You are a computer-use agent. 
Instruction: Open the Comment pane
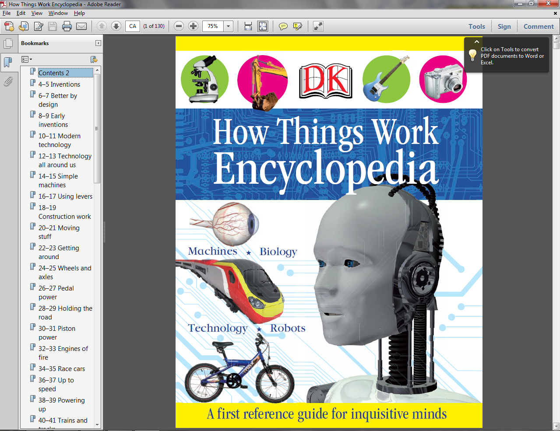(x=539, y=26)
